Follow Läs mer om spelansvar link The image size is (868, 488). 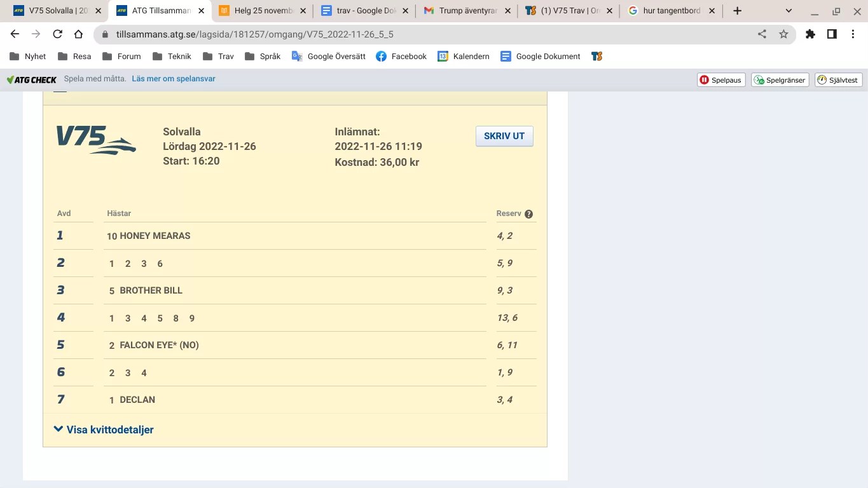click(x=174, y=79)
